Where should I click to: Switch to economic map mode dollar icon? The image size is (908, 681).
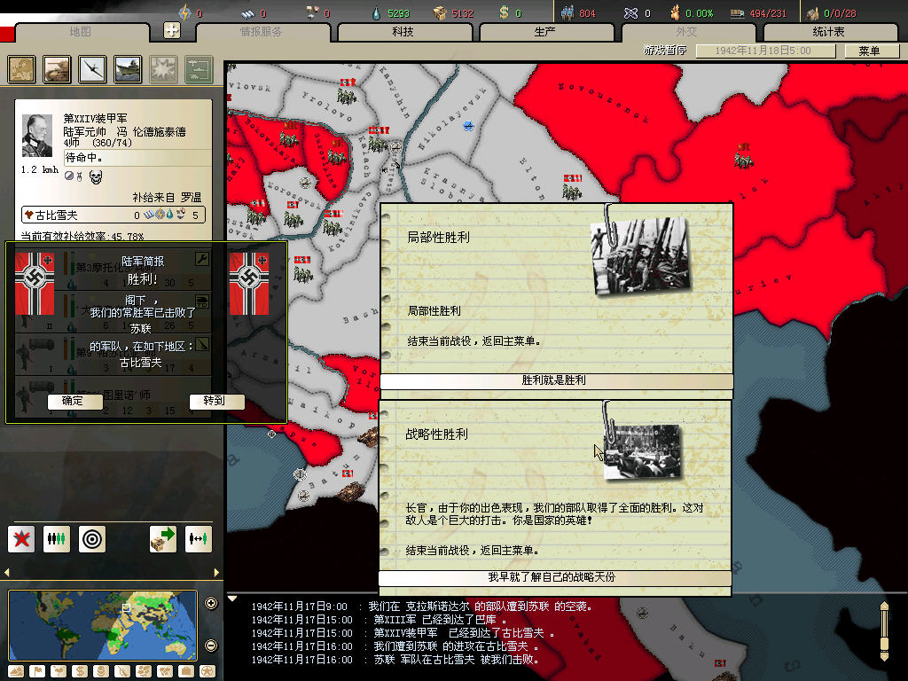(x=80, y=671)
